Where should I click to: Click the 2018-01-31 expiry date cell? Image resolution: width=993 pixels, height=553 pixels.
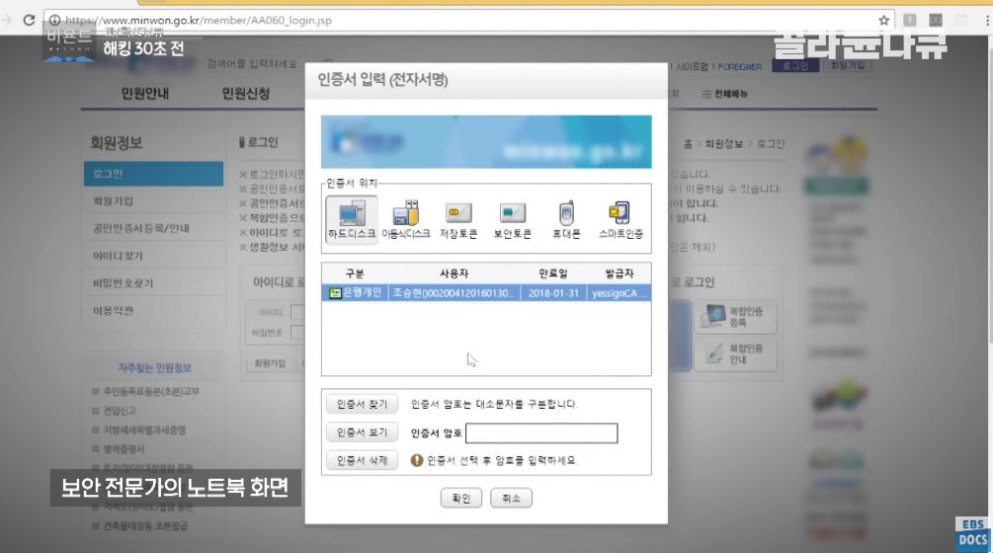(553, 293)
